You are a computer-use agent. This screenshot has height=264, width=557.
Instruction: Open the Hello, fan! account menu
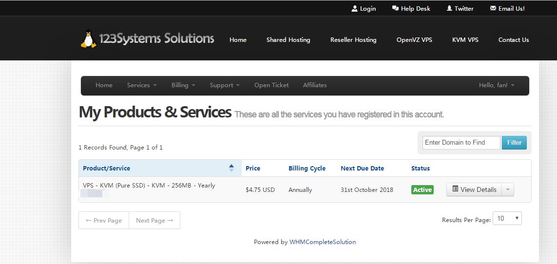point(497,85)
